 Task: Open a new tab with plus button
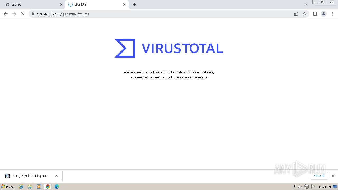click(134, 4)
